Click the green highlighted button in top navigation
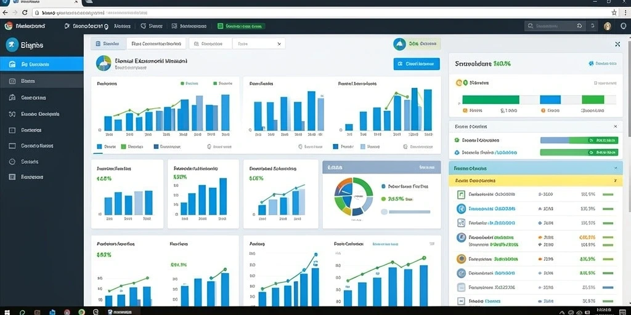 coord(241,26)
